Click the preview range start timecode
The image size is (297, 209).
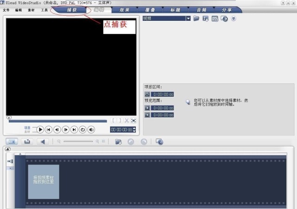162,108
